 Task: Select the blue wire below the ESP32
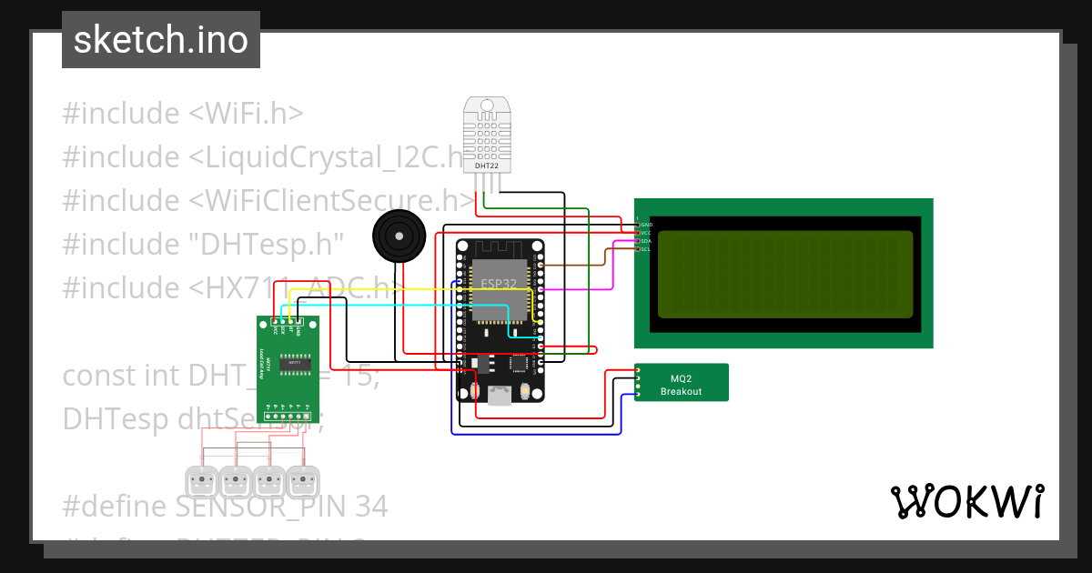pyautogui.click(x=537, y=434)
